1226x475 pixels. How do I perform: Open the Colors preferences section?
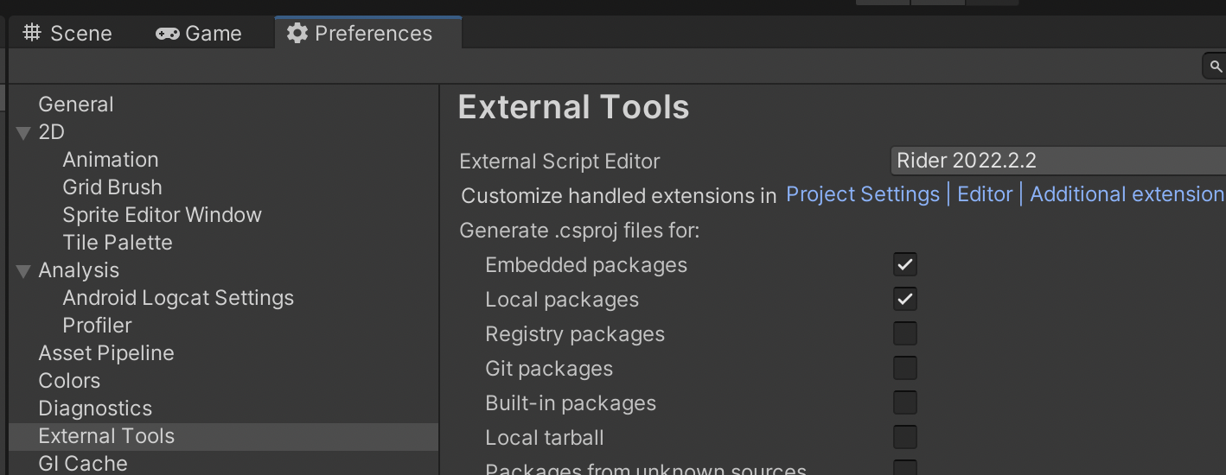[x=69, y=381]
